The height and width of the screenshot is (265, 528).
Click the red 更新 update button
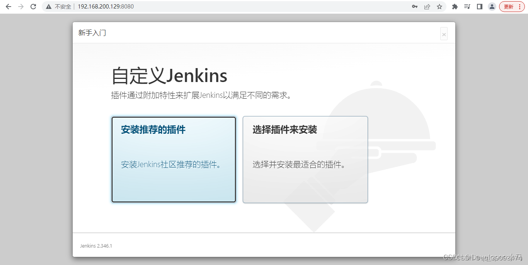click(x=509, y=7)
